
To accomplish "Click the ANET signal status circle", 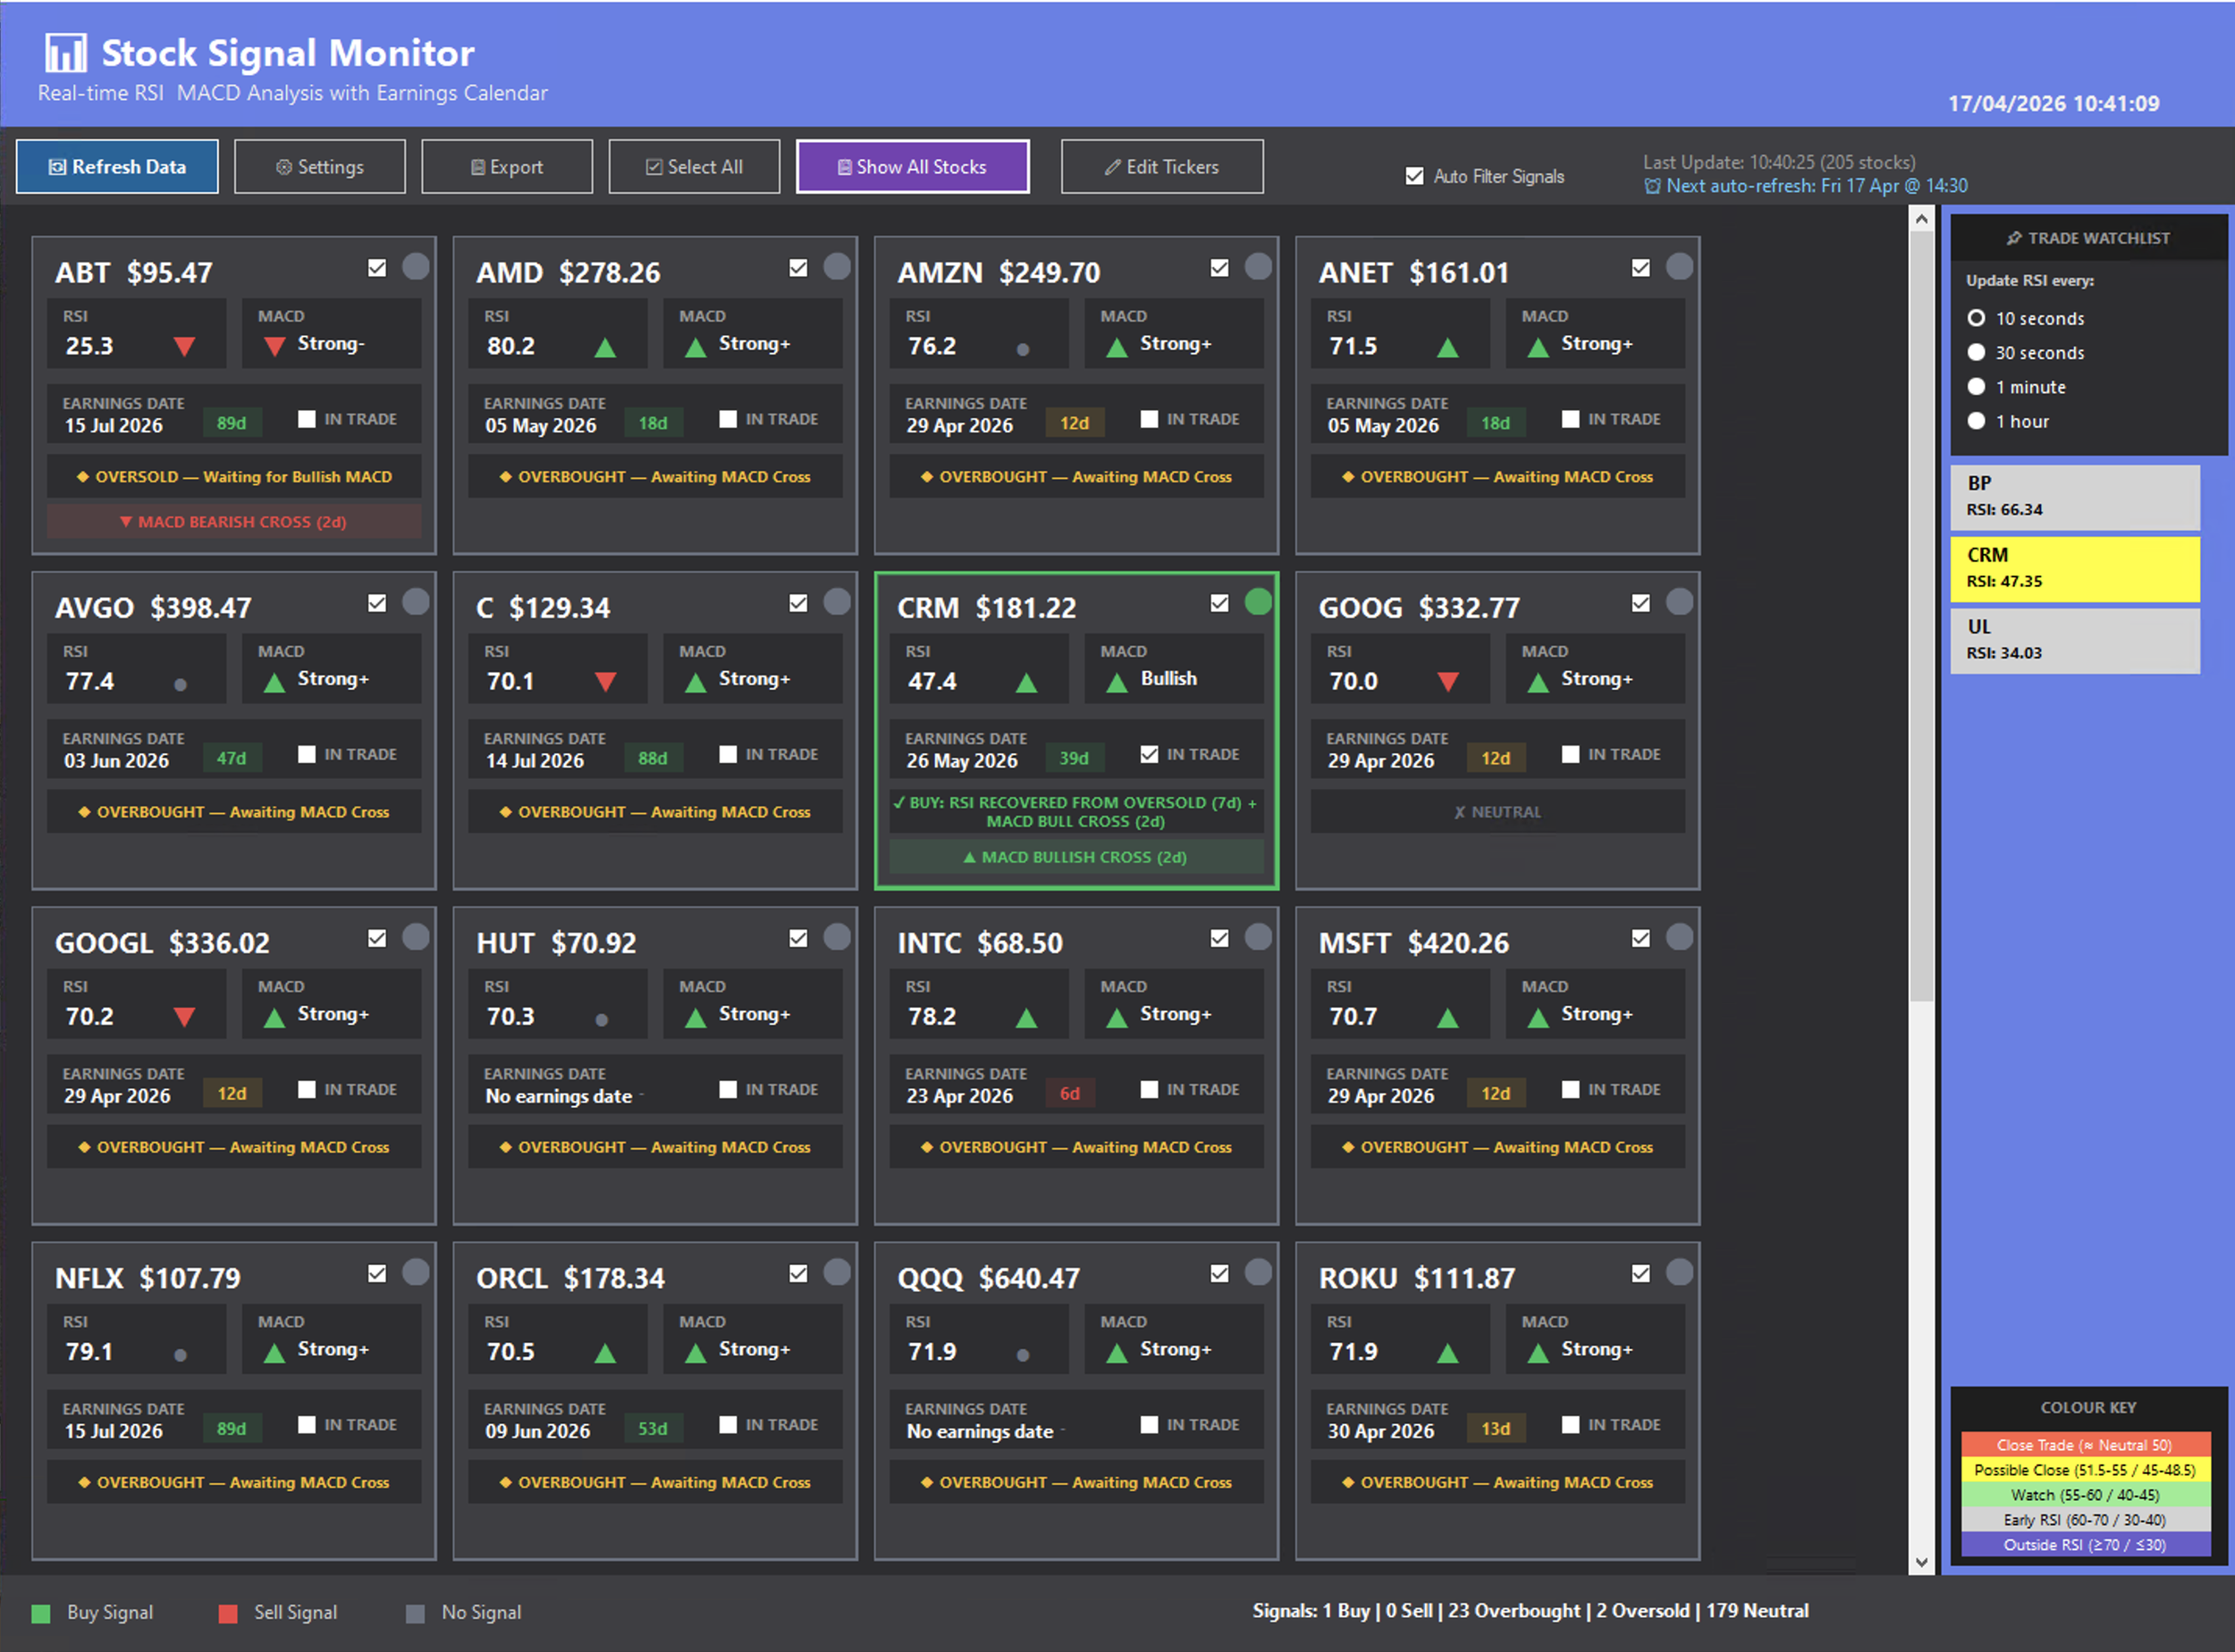I will point(1679,266).
